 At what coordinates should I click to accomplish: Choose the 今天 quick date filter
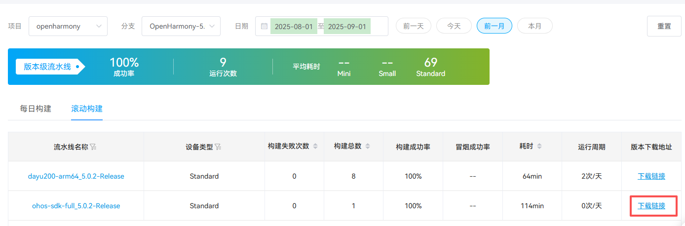(x=454, y=26)
